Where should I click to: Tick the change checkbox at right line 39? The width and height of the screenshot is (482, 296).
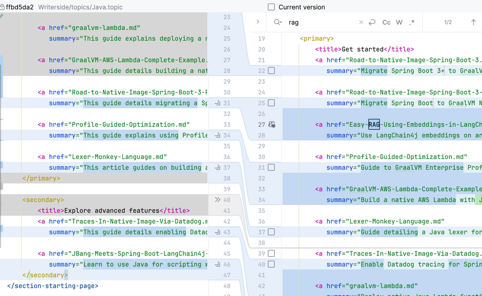click(x=271, y=253)
